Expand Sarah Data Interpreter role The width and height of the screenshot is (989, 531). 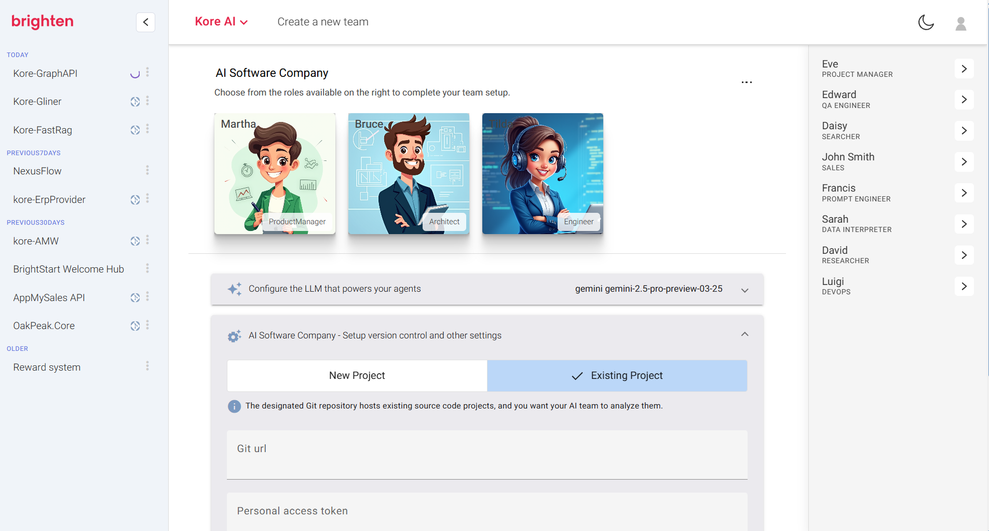(x=964, y=224)
